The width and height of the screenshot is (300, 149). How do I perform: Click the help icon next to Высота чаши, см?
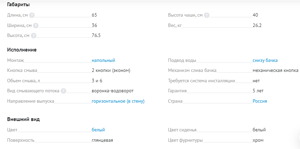coord(207,15)
